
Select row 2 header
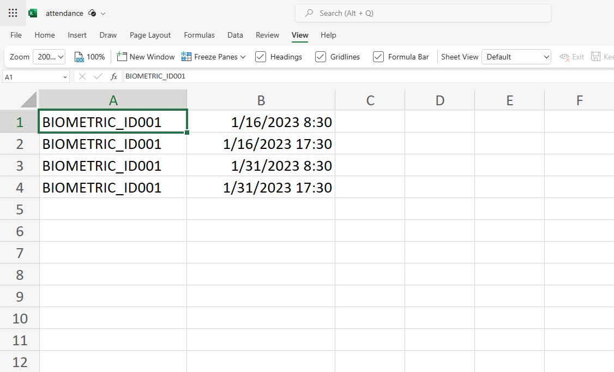point(20,143)
